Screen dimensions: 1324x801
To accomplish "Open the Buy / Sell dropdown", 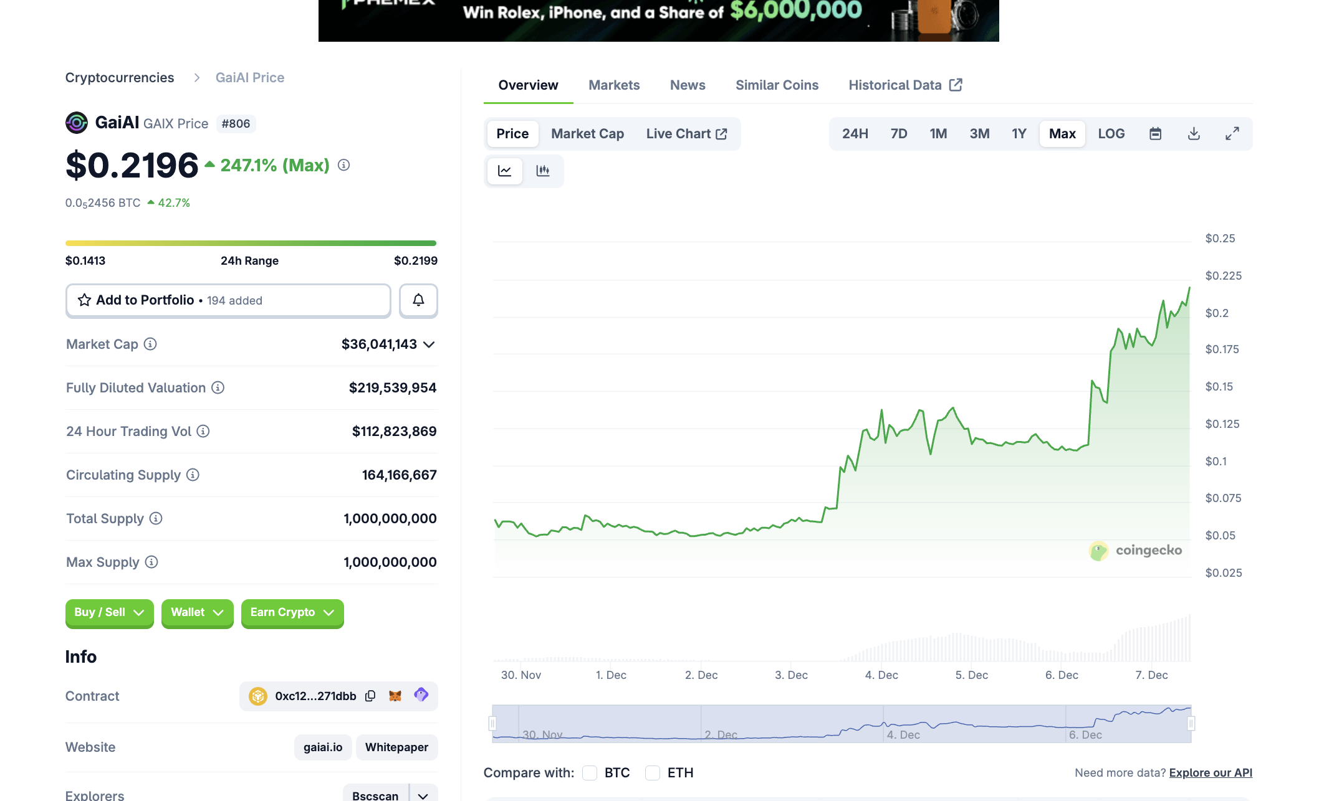I will click(109, 613).
